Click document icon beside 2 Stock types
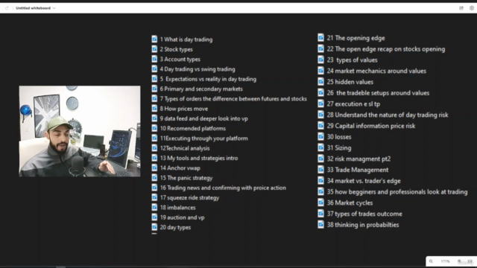 click(x=154, y=49)
